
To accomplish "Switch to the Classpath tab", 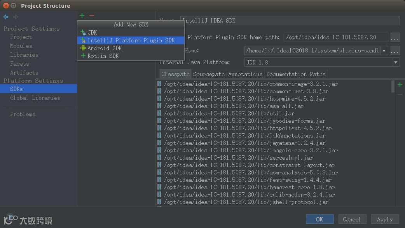I will coord(175,74).
